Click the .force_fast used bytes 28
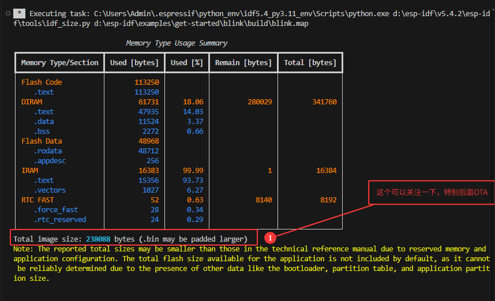Image resolution: width=495 pixels, height=301 pixels. pos(155,209)
